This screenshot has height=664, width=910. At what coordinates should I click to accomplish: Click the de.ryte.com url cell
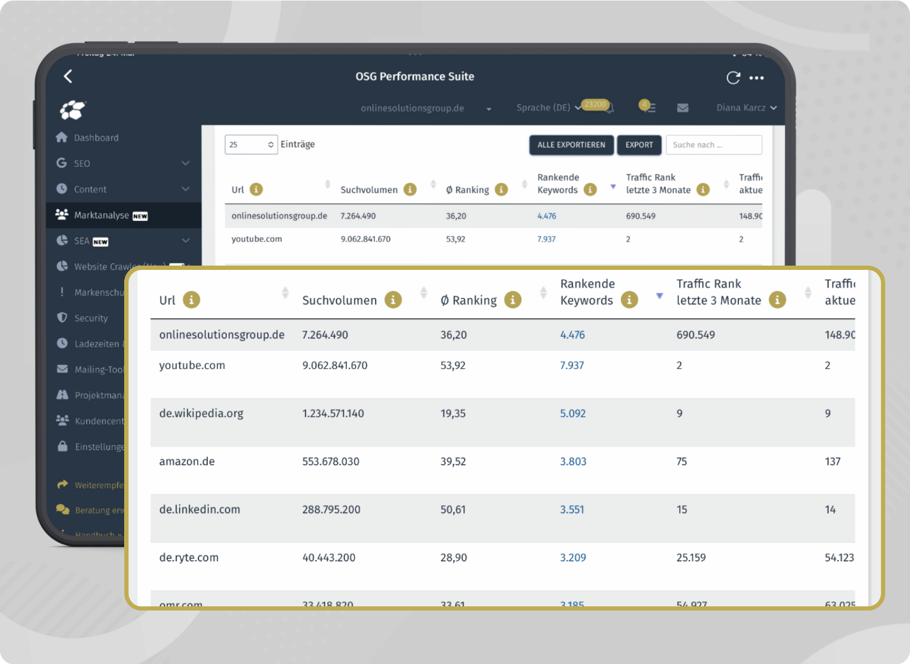coord(189,558)
